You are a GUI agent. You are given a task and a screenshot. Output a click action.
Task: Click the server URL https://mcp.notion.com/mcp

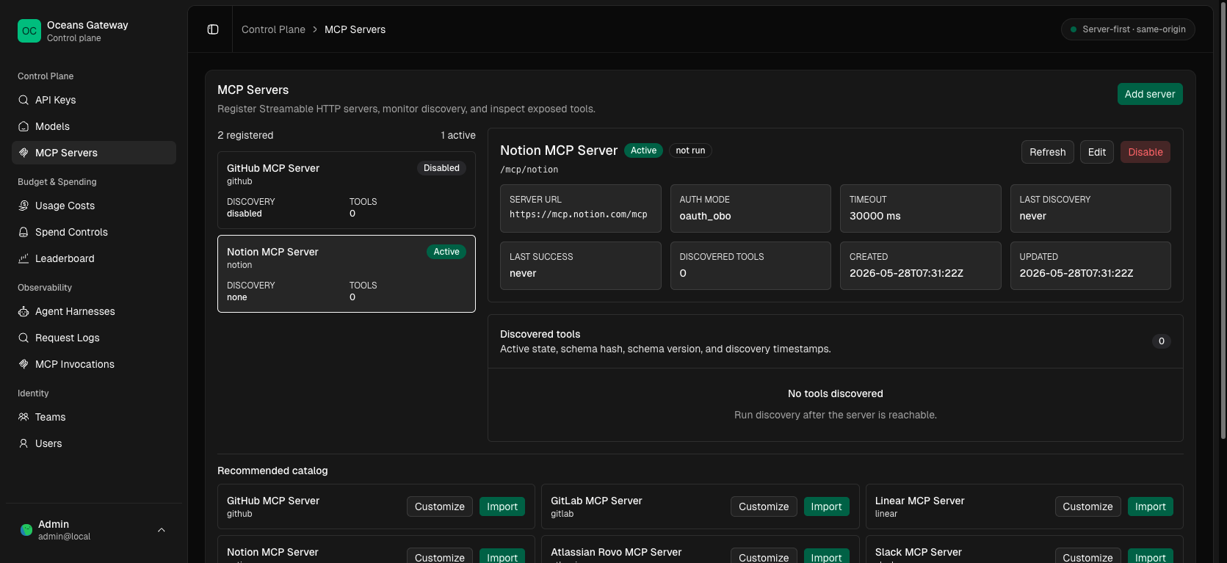pos(579,214)
